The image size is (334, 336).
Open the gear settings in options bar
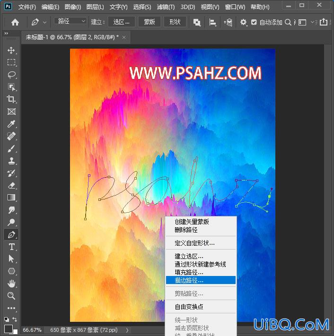[243, 22]
